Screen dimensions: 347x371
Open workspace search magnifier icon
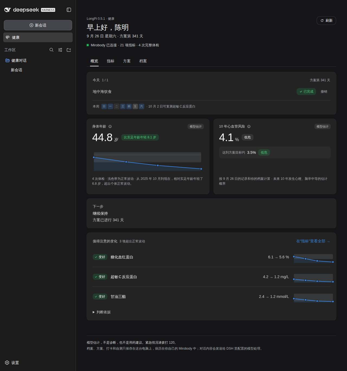[x=52, y=50]
